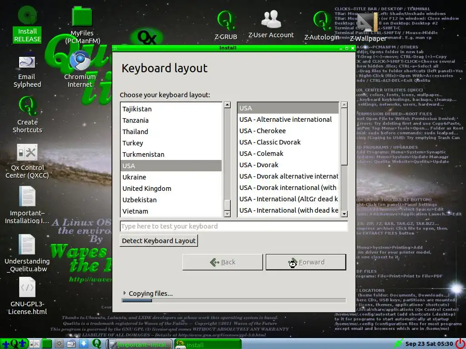This screenshot has height=349, width=466.
Task: Select plain USA variant in the layout list
Action: pos(288,108)
